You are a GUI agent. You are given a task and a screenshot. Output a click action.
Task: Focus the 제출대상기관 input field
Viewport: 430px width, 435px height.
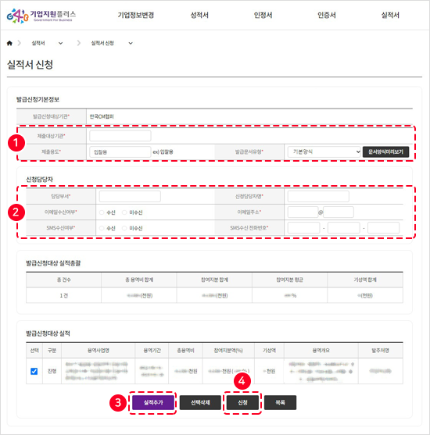120,136
